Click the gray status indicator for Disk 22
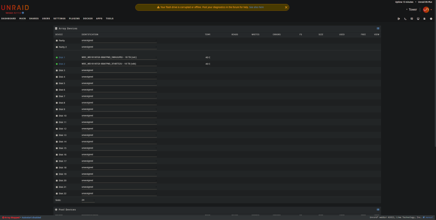The image size is (436, 220). tap(57, 193)
